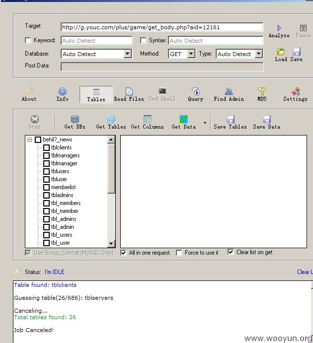Image resolution: width=313 pixels, height=343 pixels.
Task: Check the tbl_admin table checkbox
Action: pos(46,227)
